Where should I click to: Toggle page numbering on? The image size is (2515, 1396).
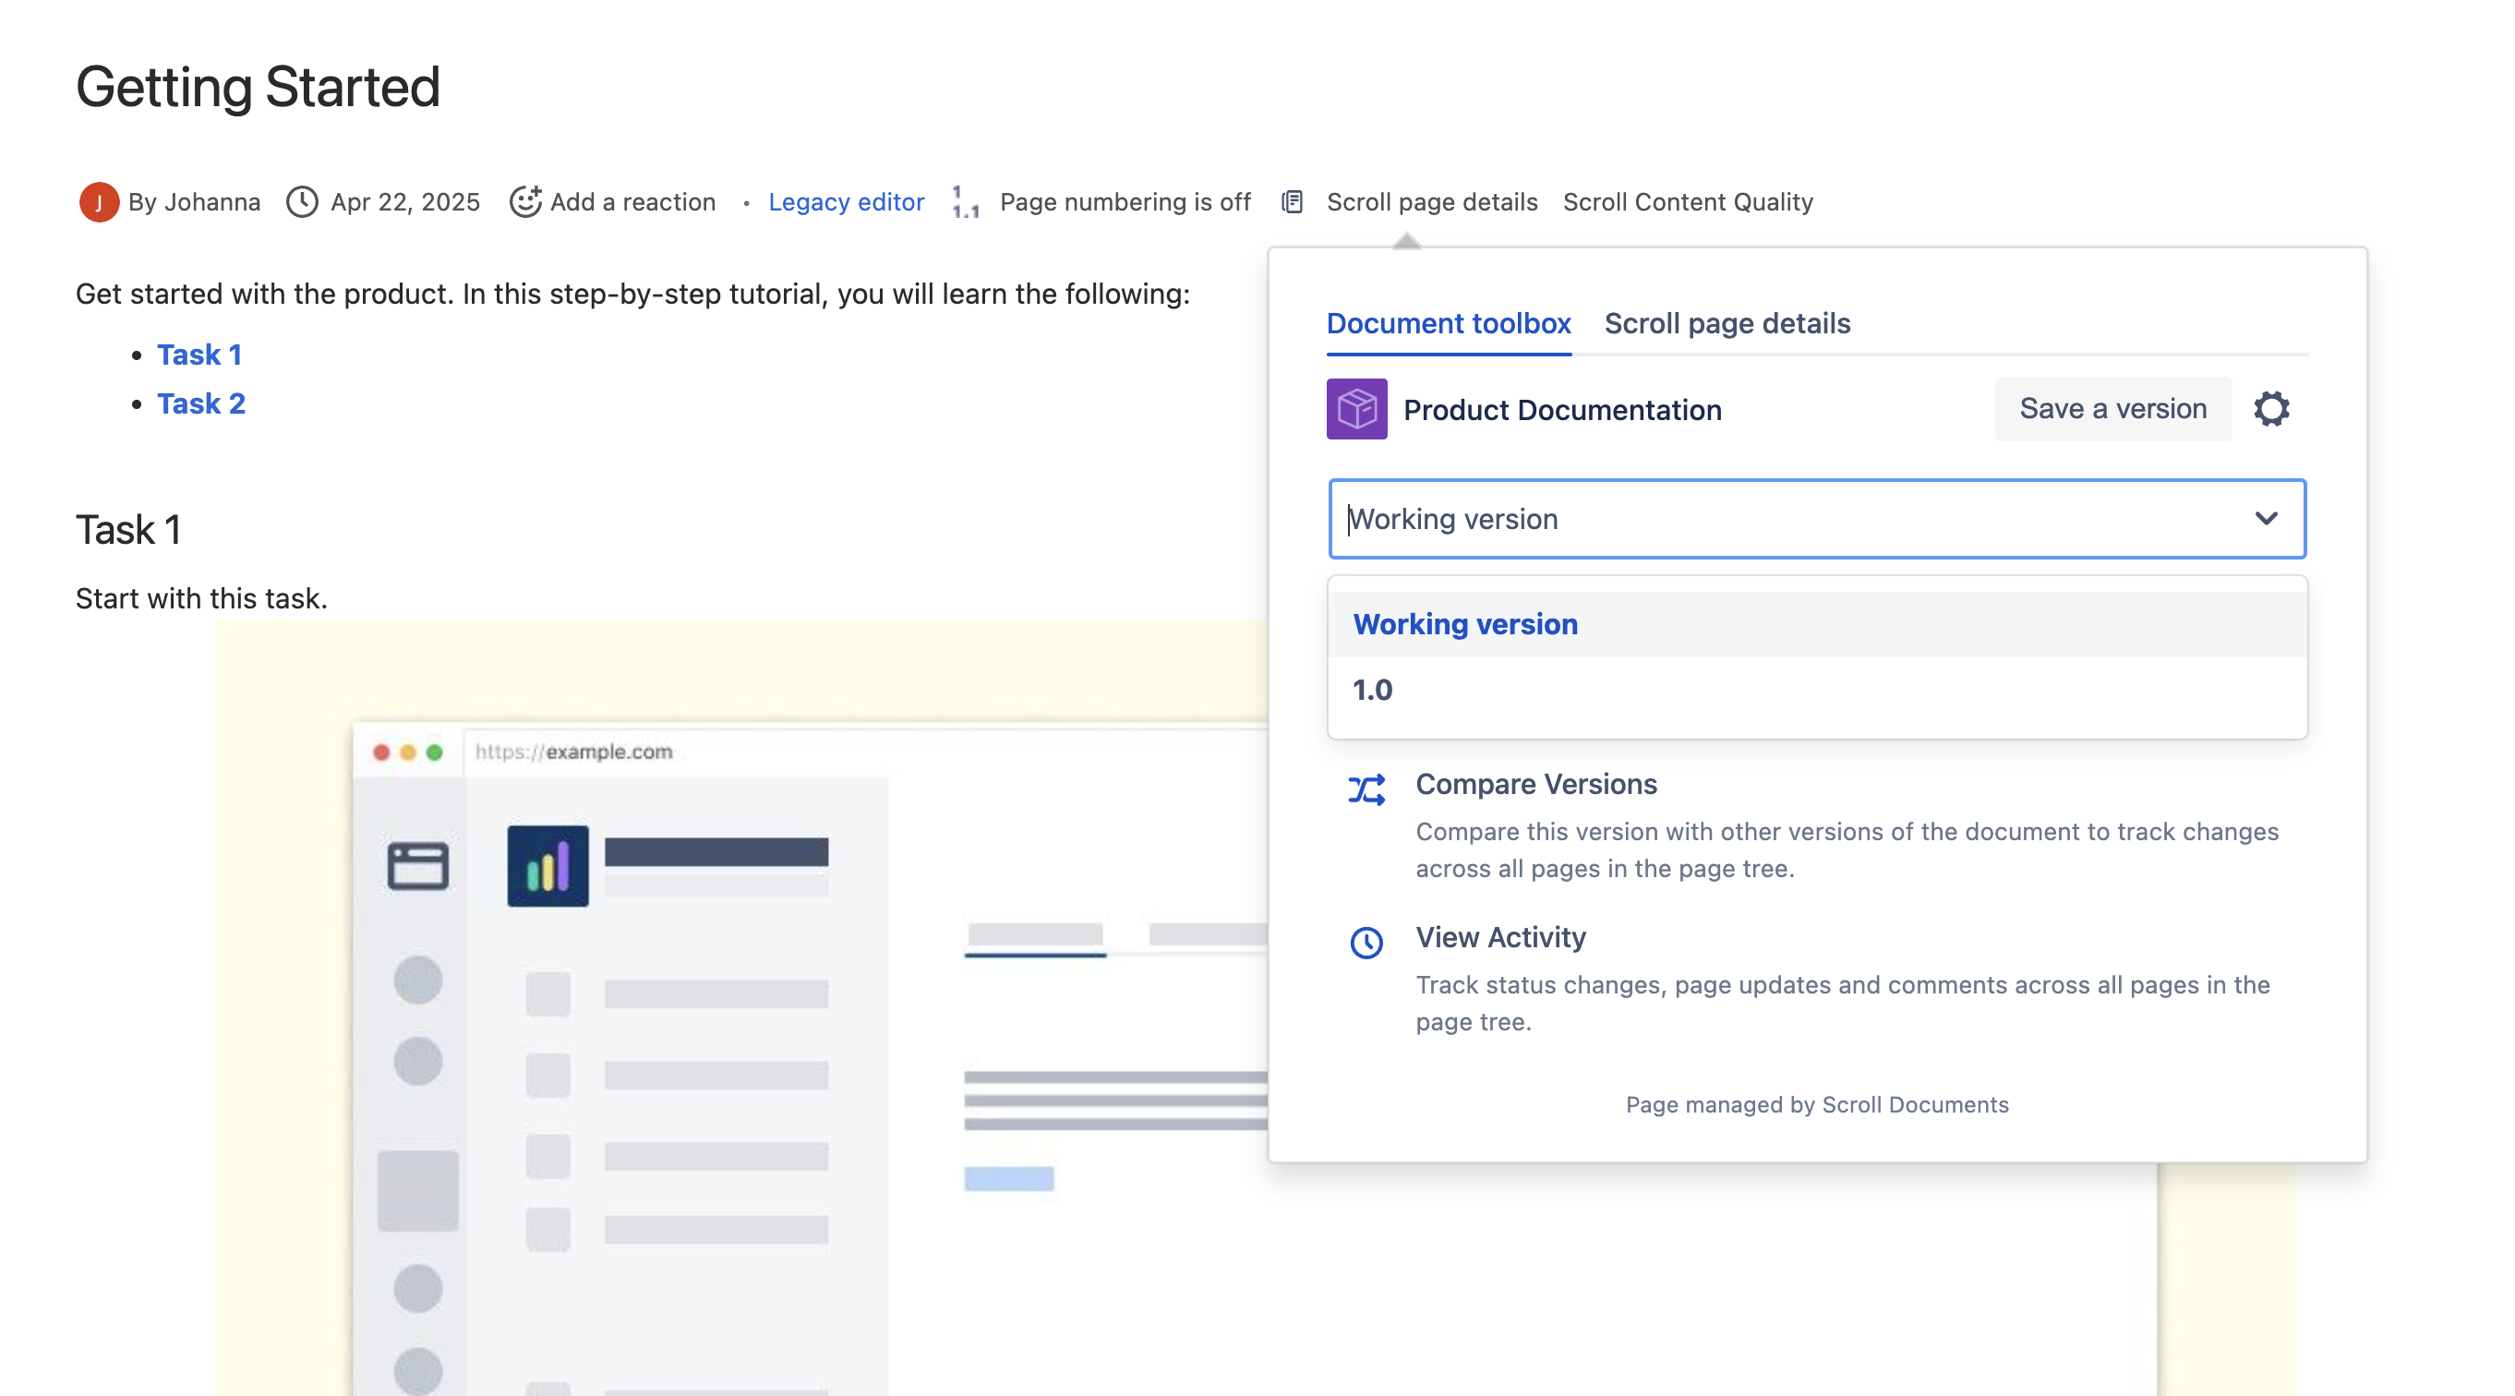pyautogui.click(x=1125, y=202)
